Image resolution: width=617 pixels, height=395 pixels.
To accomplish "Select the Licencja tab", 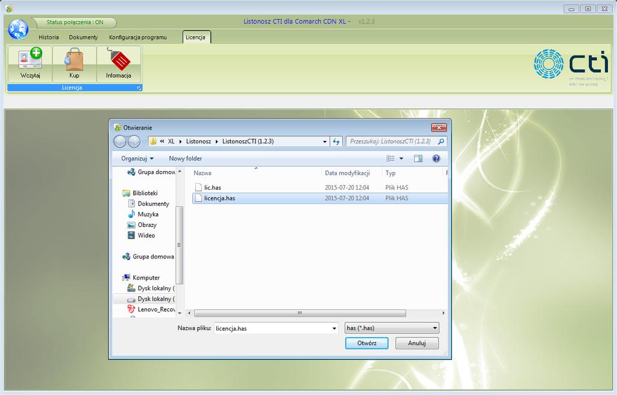I will 196,37.
